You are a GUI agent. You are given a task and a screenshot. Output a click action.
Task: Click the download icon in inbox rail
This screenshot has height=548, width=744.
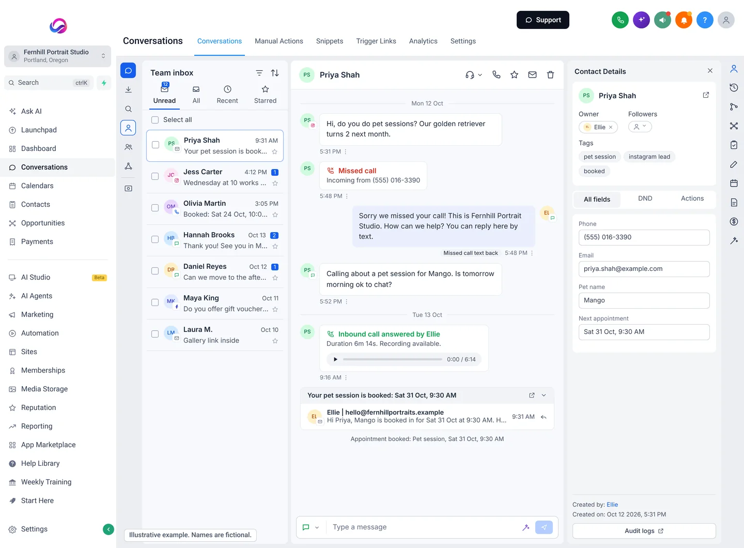[128, 89]
